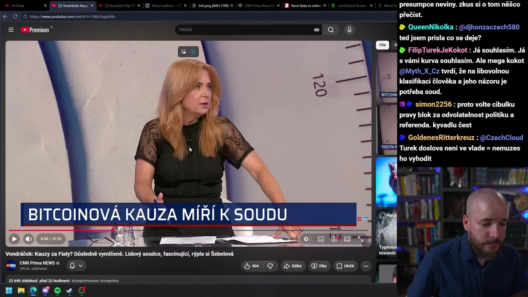Mute the video with the speaker icon
The image size is (528, 297).
click(x=28, y=239)
